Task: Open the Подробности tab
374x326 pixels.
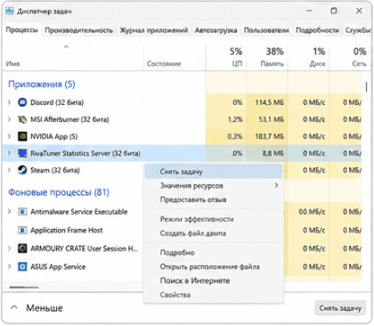Action: (x=317, y=30)
